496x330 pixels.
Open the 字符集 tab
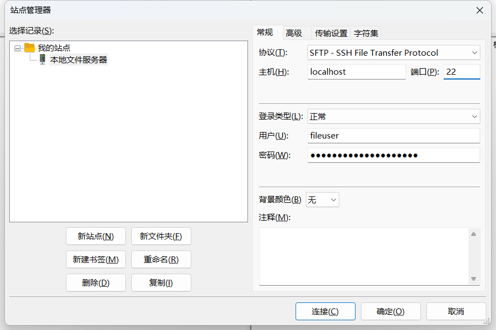pyautogui.click(x=366, y=33)
